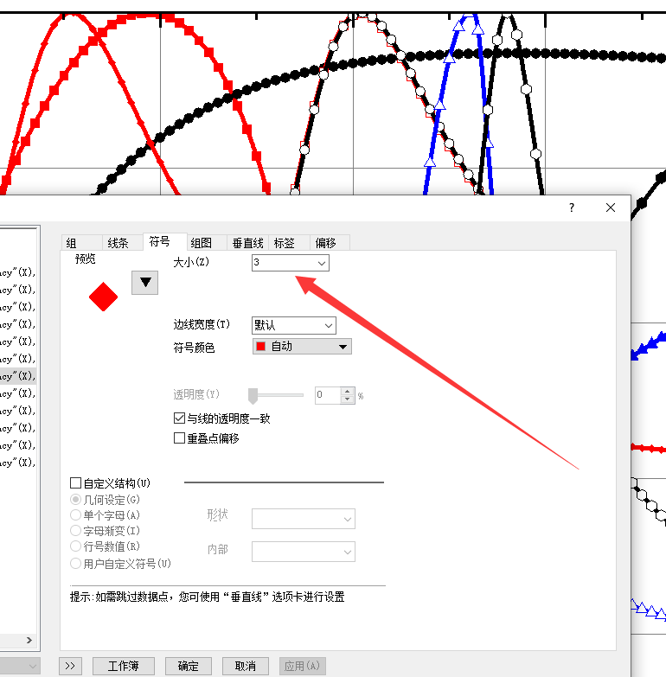Click the red diamond symbol preview

coord(103,297)
